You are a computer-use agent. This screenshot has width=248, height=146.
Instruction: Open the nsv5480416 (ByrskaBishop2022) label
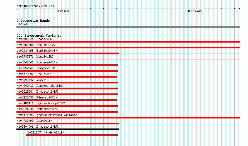pos(41,103)
